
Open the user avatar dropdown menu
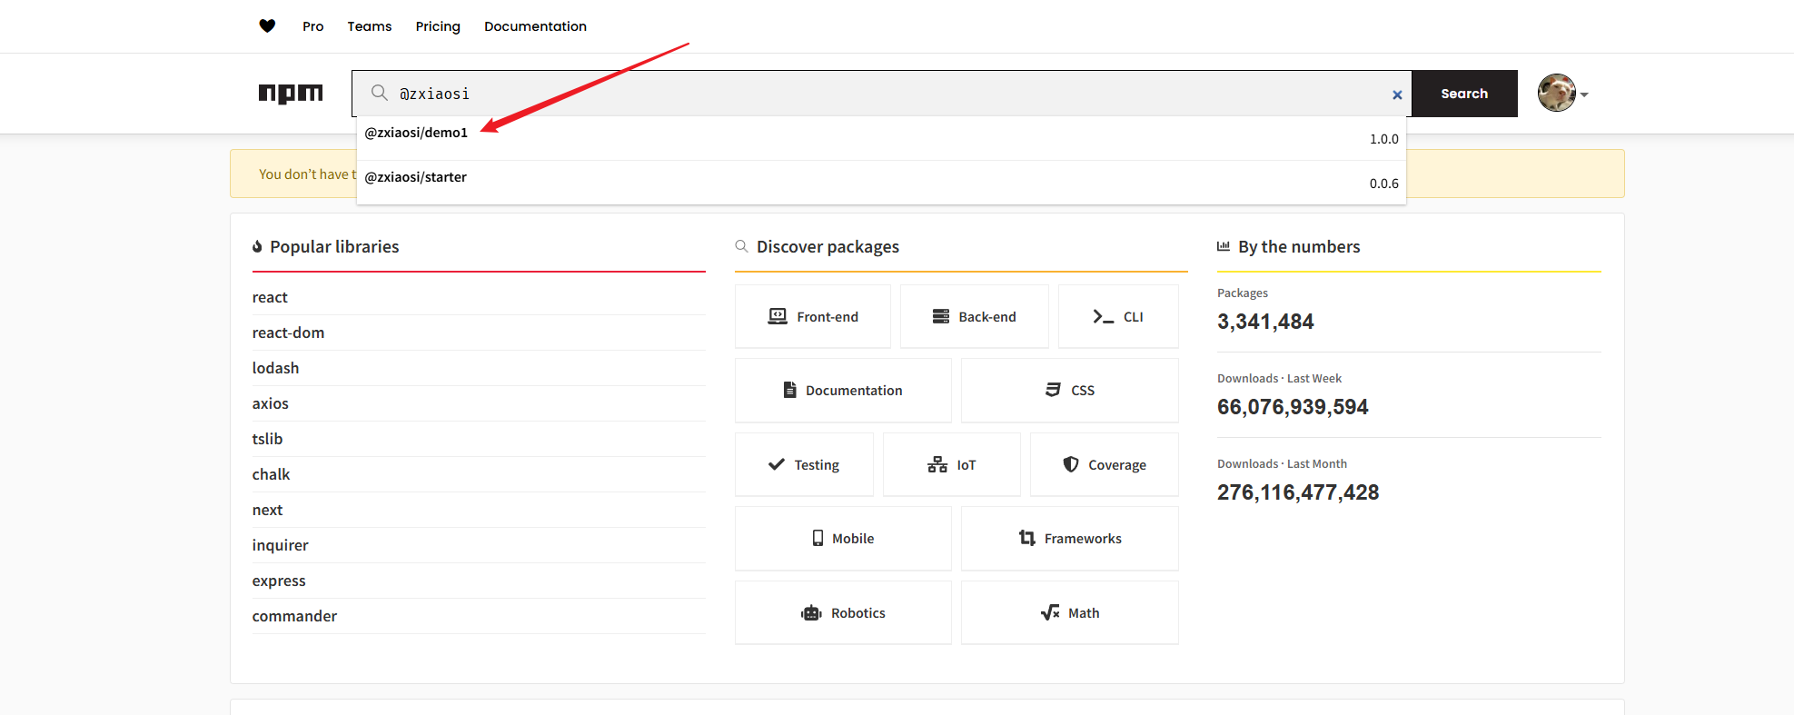coord(1562,94)
